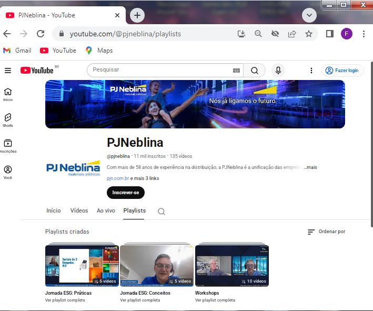
Task: Open the pjn.com.br link
Action: click(117, 178)
